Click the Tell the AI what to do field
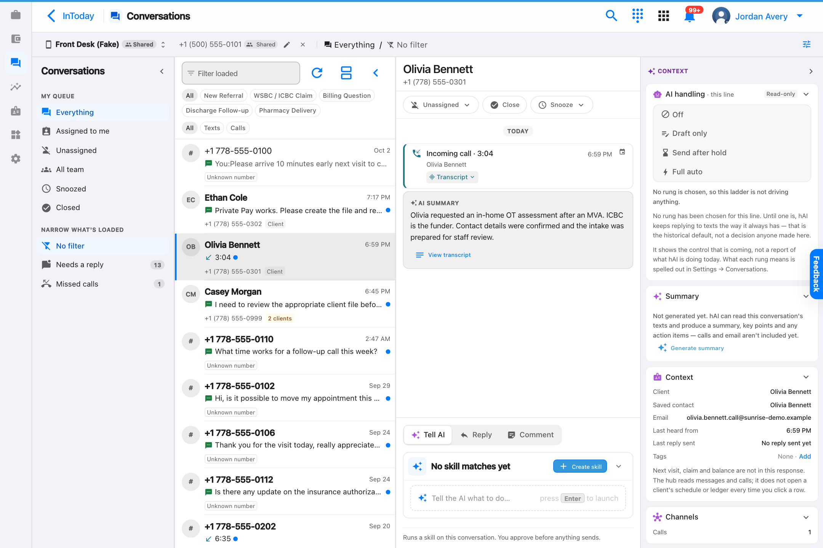This screenshot has width=823, height=548. (x=518, y=498)
